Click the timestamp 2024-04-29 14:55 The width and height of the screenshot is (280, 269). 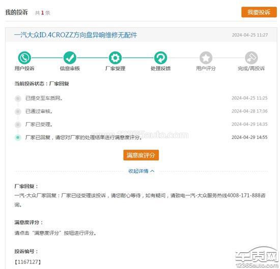click(249, 137)
